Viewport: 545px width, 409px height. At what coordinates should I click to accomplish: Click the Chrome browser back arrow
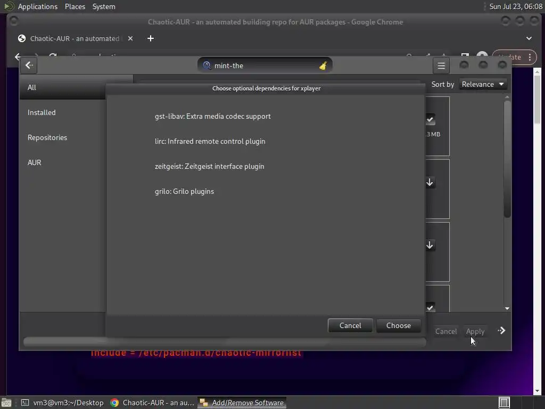point(18,56)
